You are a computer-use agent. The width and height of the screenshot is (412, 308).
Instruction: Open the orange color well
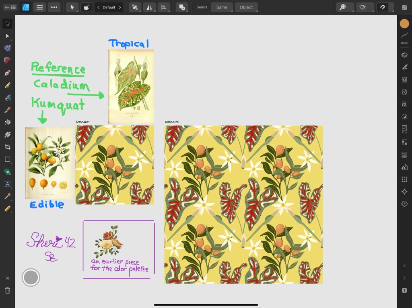(x=404, y=24)
